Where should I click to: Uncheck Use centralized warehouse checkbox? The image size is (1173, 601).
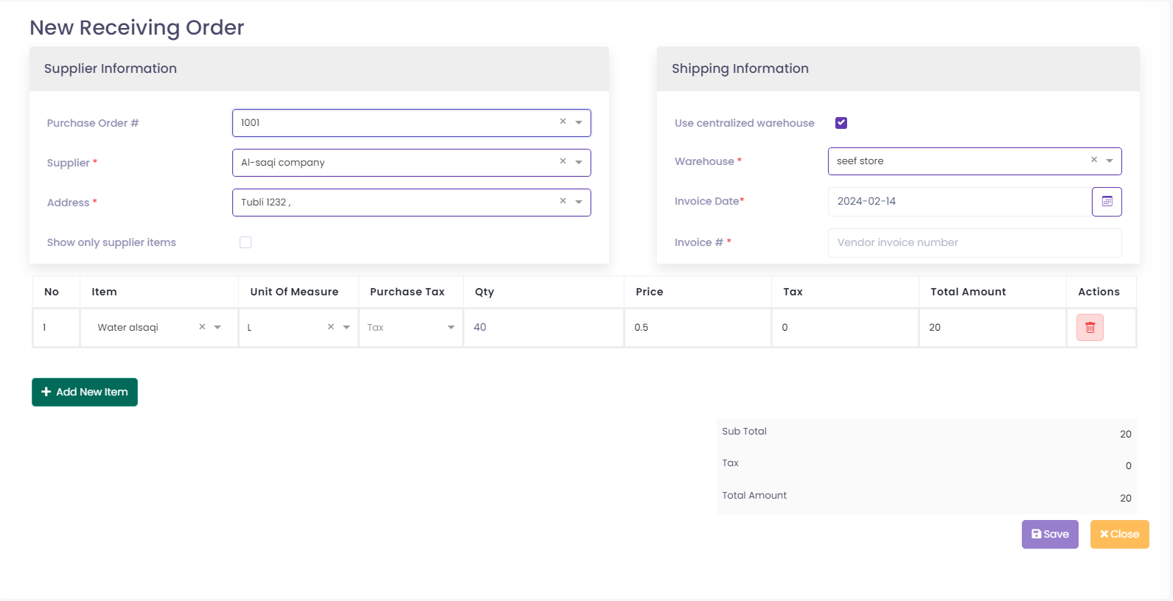tap(841, 123)
